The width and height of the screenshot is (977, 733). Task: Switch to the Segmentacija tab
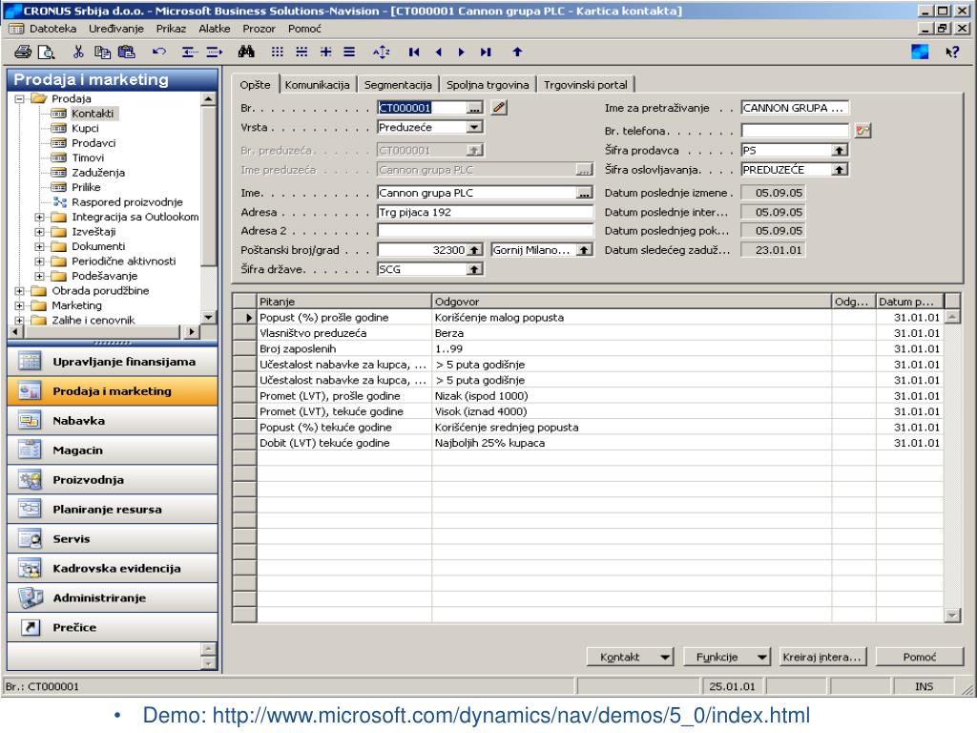point(398,85)
